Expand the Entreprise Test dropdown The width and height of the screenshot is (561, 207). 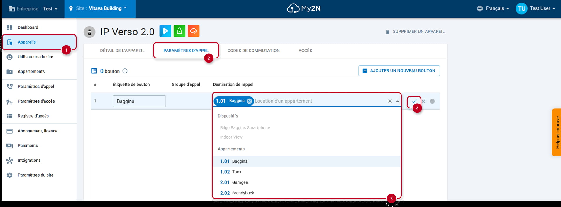[x=33, y=9]
